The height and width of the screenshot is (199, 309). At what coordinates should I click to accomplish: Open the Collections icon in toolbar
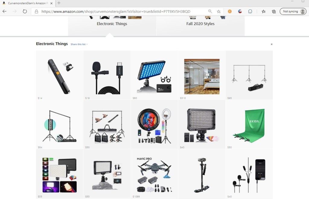click(x=274, y=11)
